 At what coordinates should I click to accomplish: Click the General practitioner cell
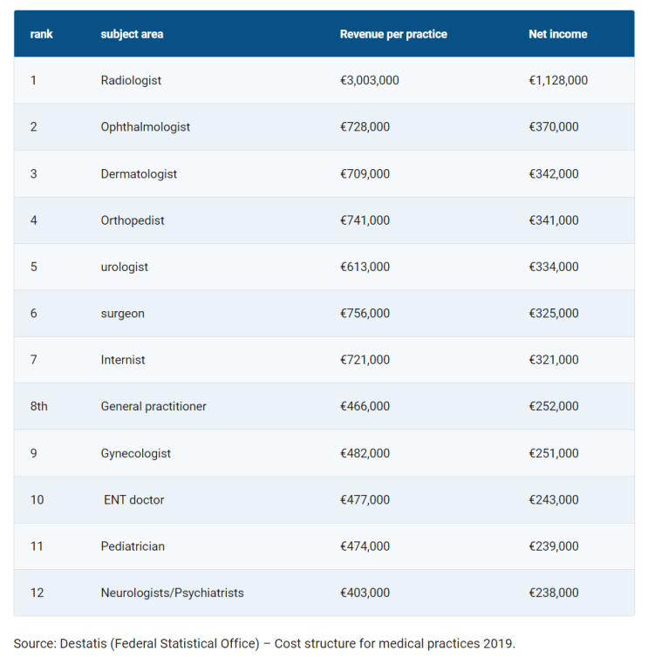153,406
